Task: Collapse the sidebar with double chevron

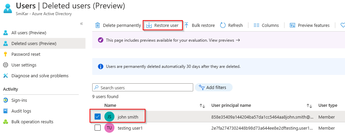Action: tap(81, 24)
